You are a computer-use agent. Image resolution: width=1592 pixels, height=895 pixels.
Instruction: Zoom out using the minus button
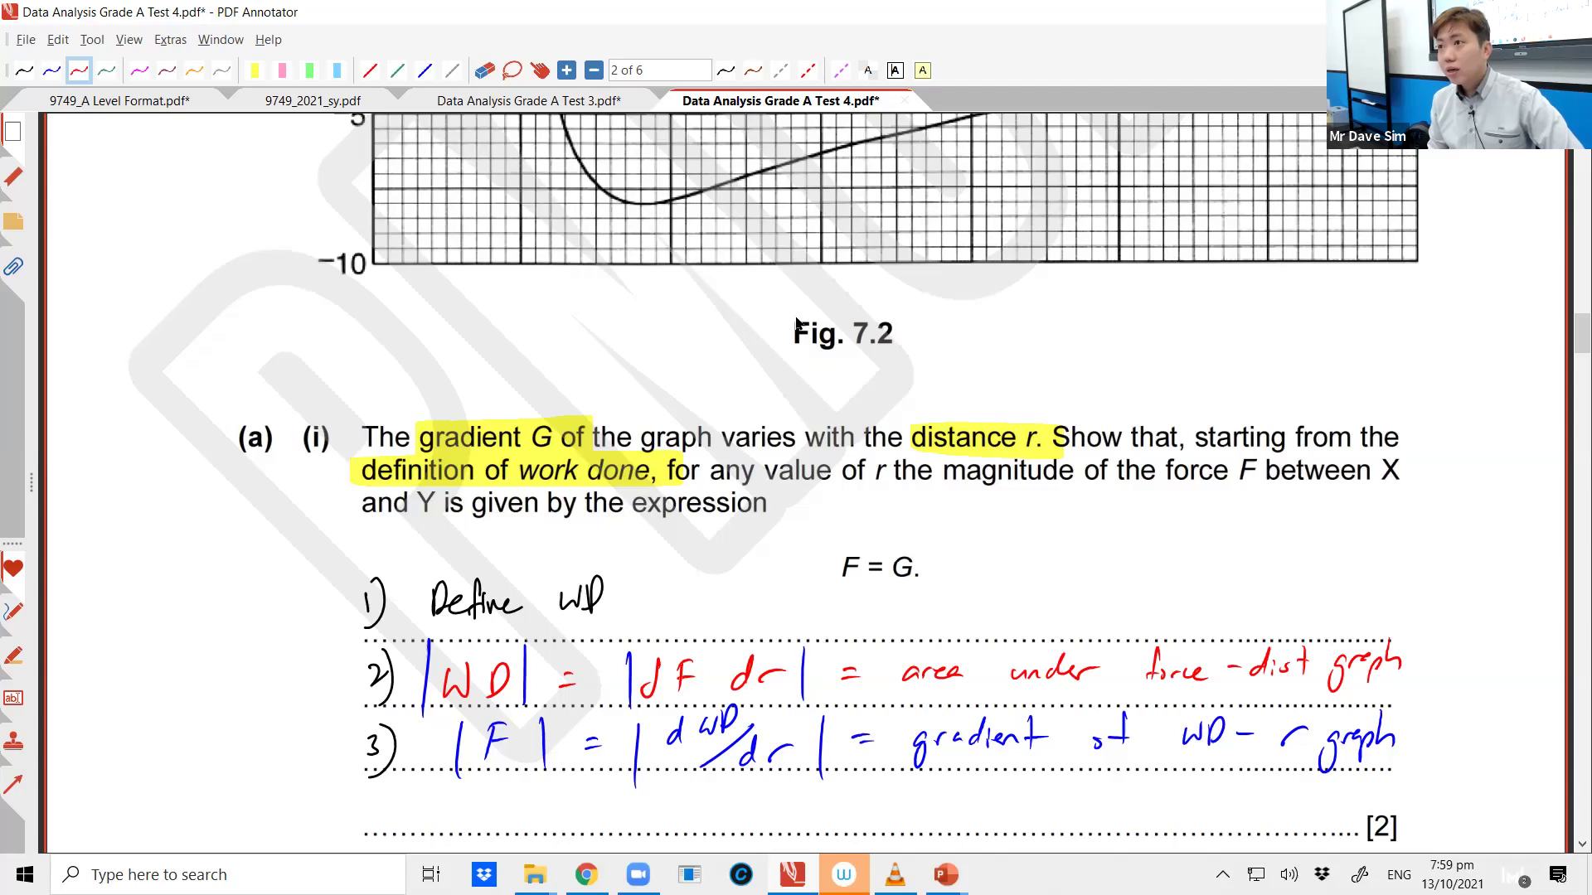[594, 70]
